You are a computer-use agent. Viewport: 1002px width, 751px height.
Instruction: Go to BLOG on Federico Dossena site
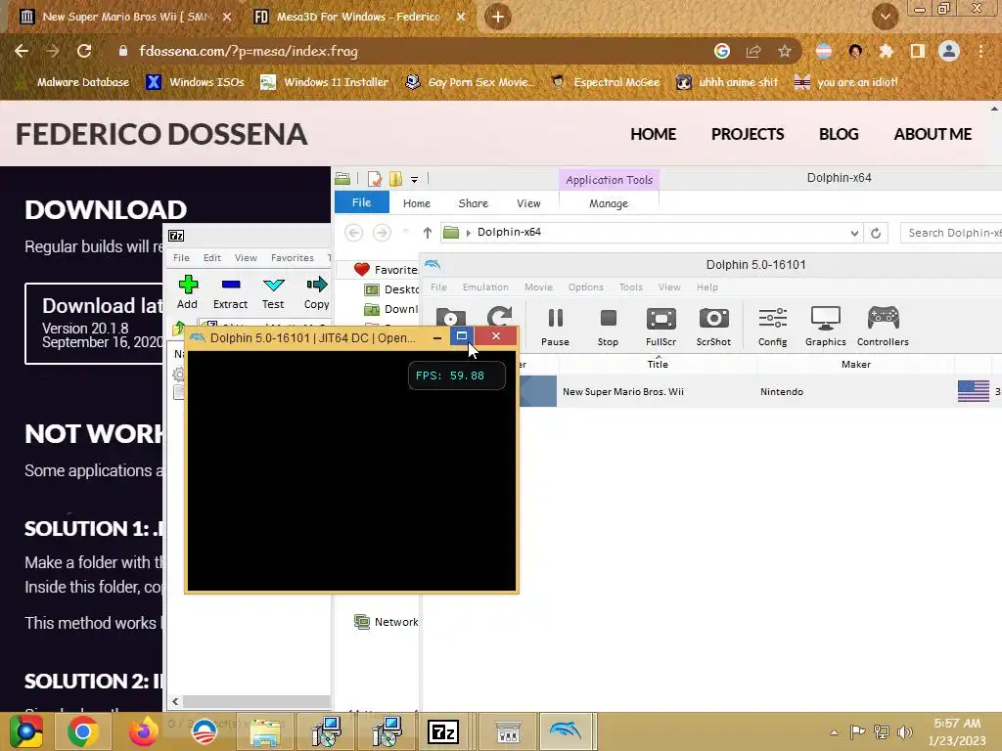tap(839, 134)
